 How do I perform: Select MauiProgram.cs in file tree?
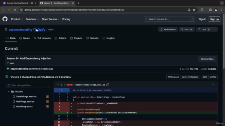[24, 106]
